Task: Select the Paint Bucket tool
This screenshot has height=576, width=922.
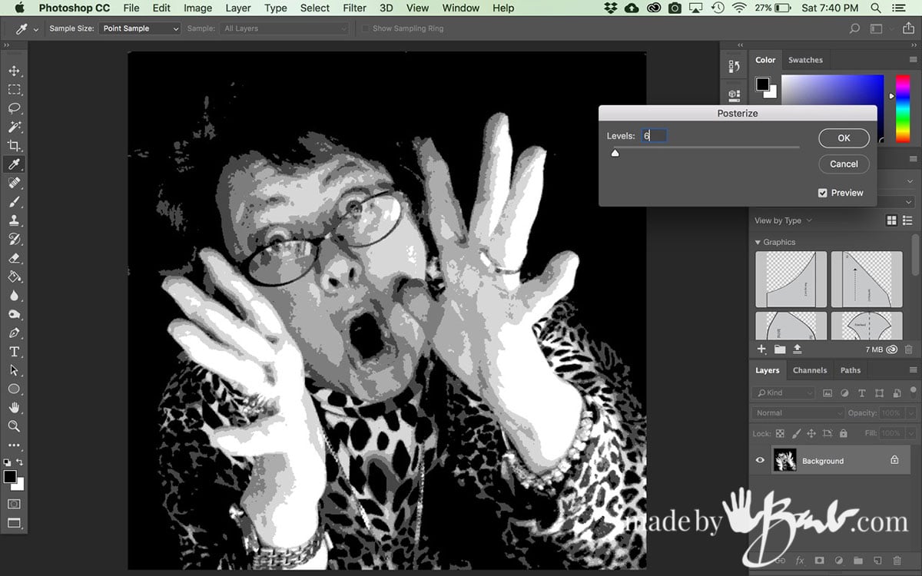Action: click(14, 276)
